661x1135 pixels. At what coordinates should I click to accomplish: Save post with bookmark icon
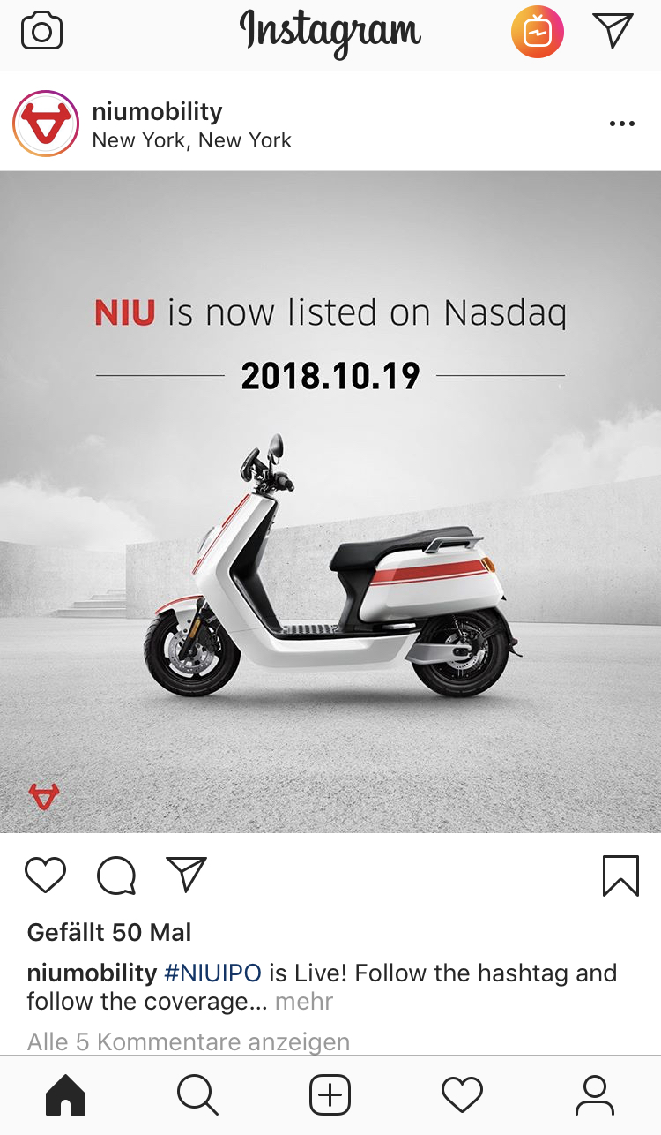pos(621,876)
